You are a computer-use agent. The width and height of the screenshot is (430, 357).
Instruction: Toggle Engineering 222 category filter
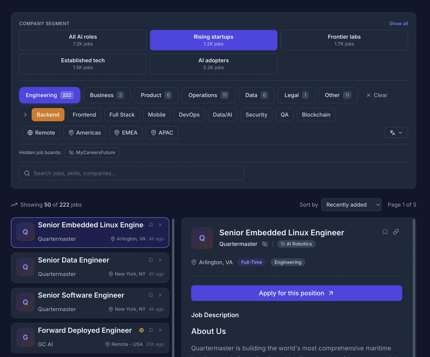click(50, 95)
